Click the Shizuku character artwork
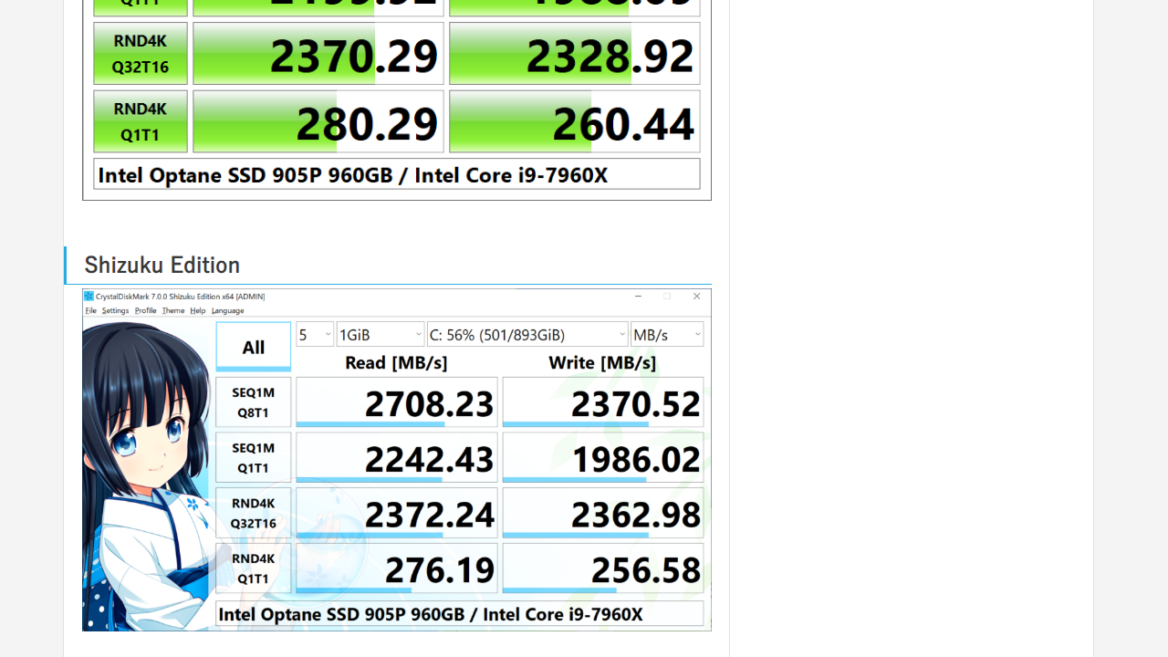The image size is (1168, 657). [146, 474]
